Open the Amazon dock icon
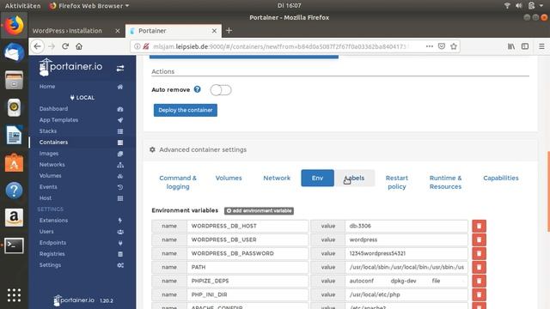This screenshot has width=550, height=309. pos(14,217)
